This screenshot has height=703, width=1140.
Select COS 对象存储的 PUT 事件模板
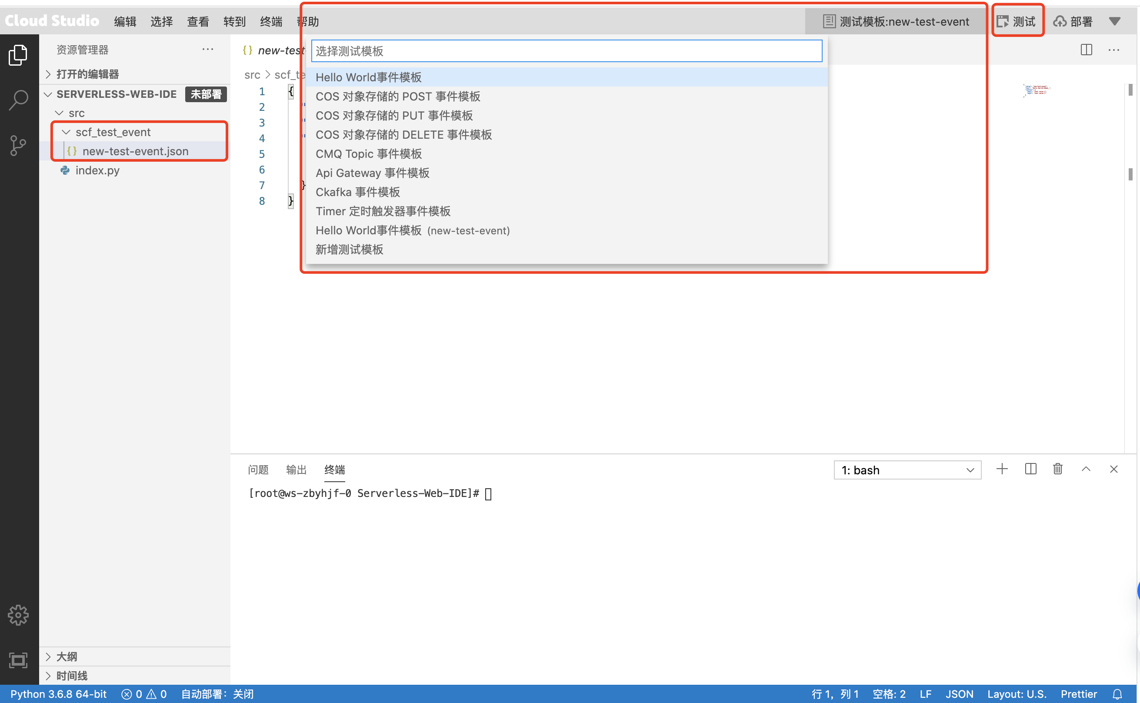point(566,115)
